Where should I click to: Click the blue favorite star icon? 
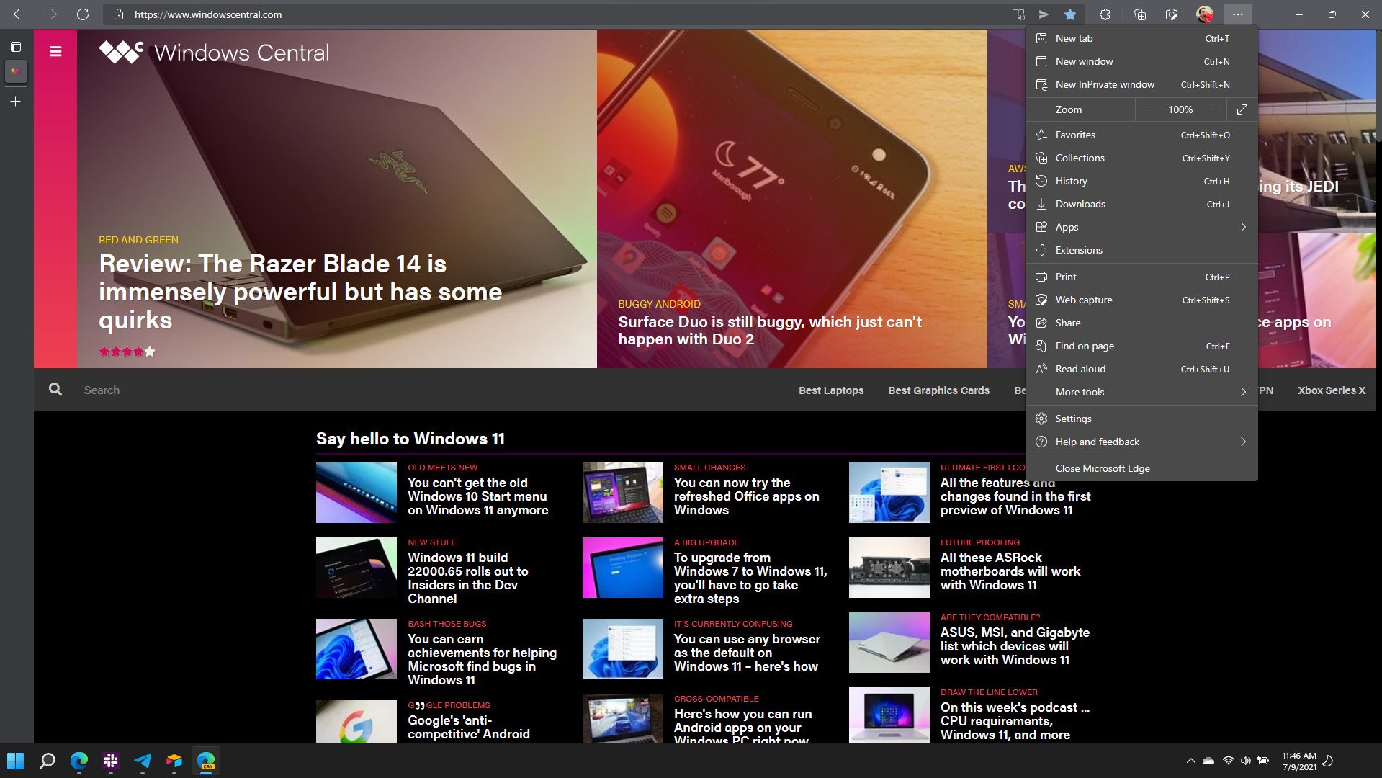pos(1070,14)
